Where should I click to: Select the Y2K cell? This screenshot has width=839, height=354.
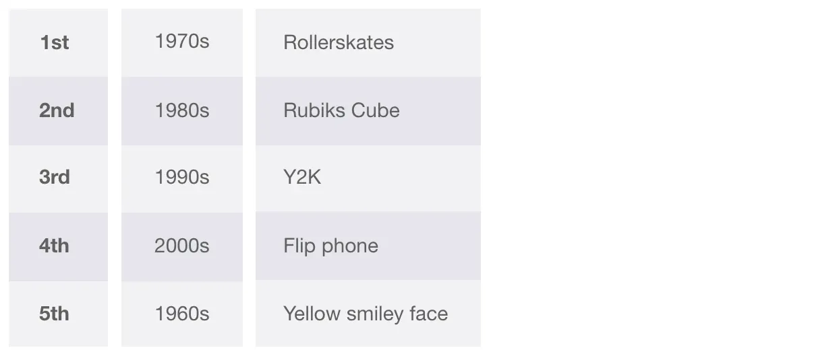point(368,178)
